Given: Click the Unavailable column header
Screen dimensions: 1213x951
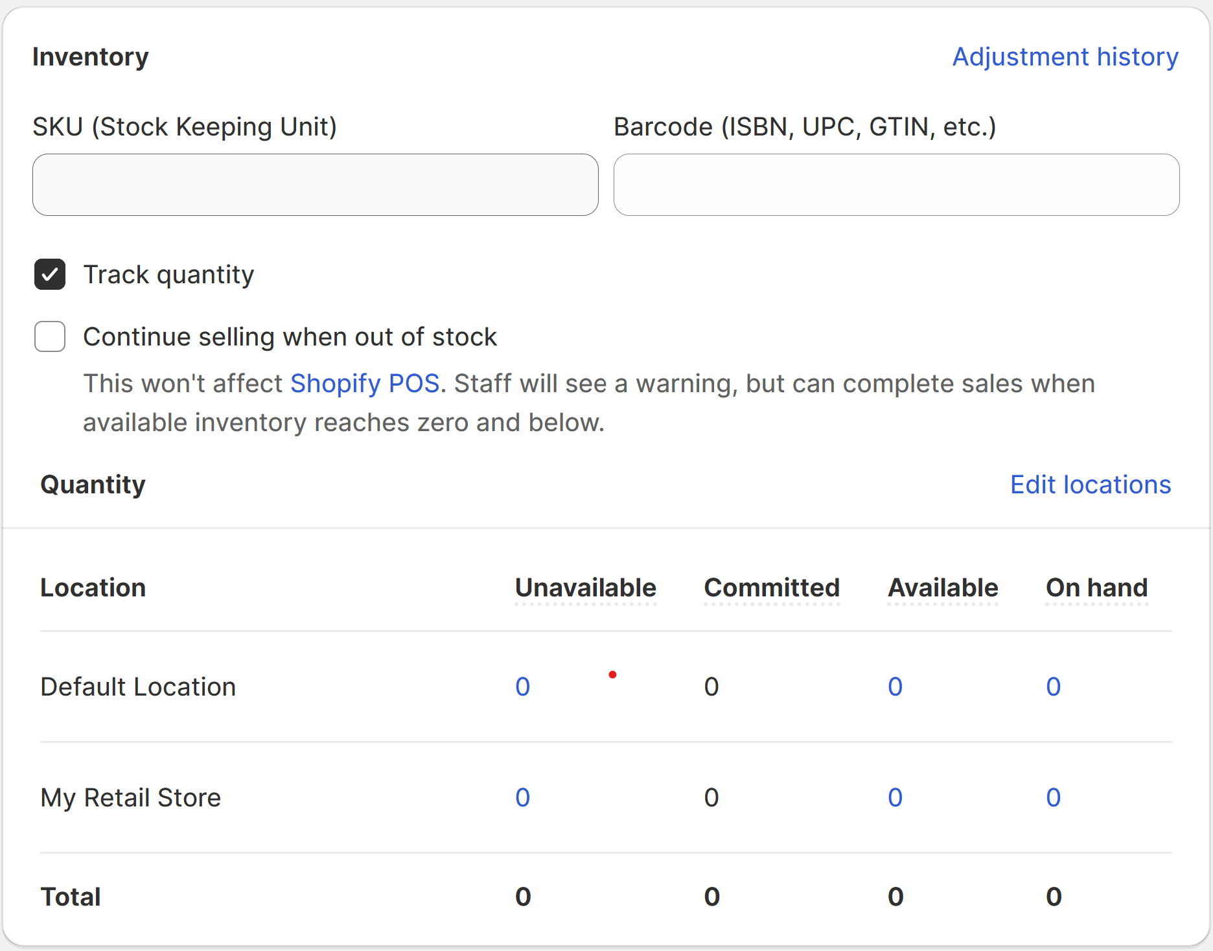Looking at the screenshot, I should coord(585,588).
